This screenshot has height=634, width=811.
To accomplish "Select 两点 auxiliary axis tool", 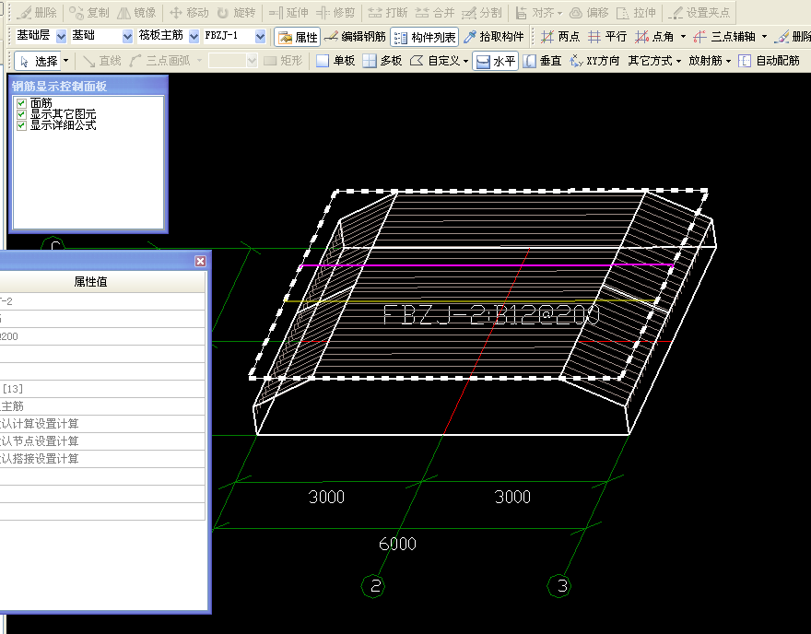I will point(560,37).
